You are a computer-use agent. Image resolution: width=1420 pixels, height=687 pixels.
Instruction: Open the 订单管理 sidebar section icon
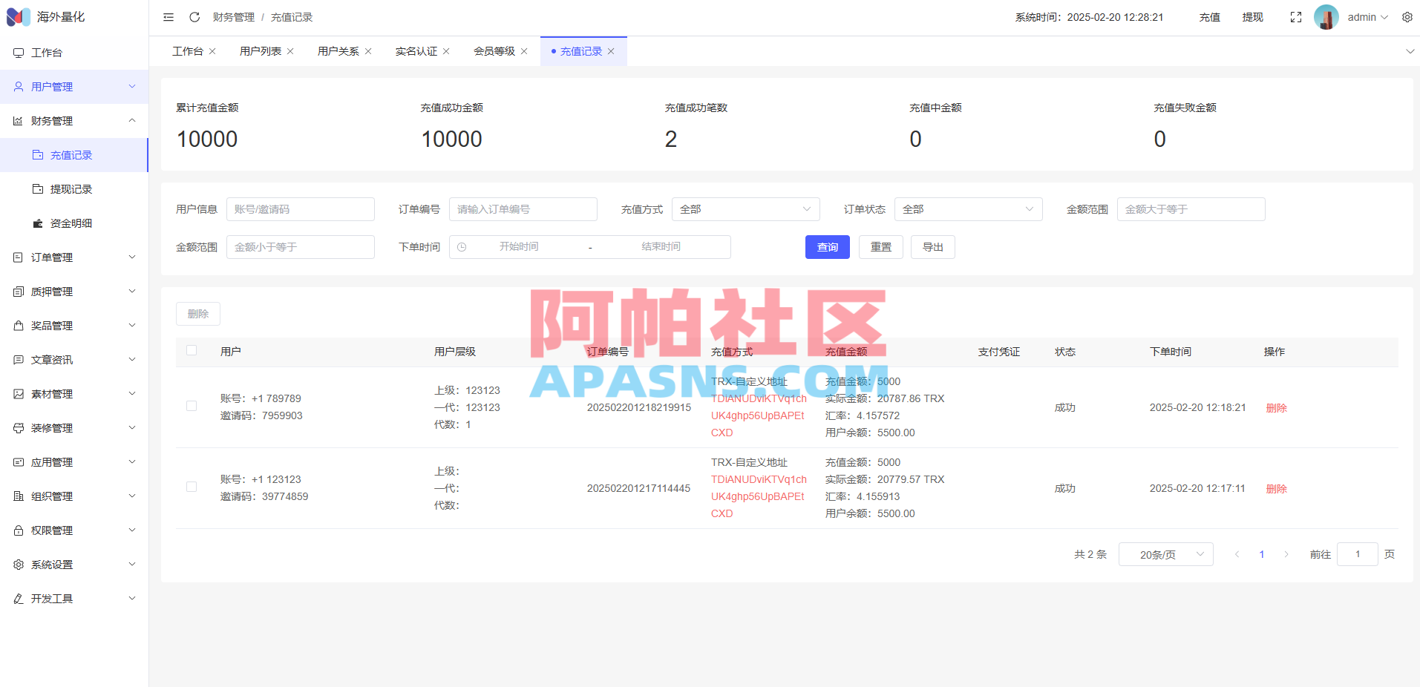pos(19,257)
